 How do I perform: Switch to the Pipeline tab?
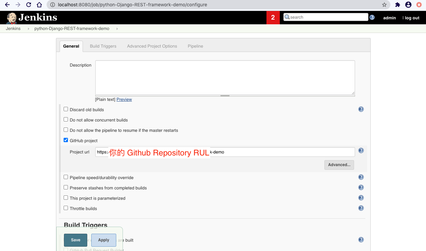click(x=195, y=46)
